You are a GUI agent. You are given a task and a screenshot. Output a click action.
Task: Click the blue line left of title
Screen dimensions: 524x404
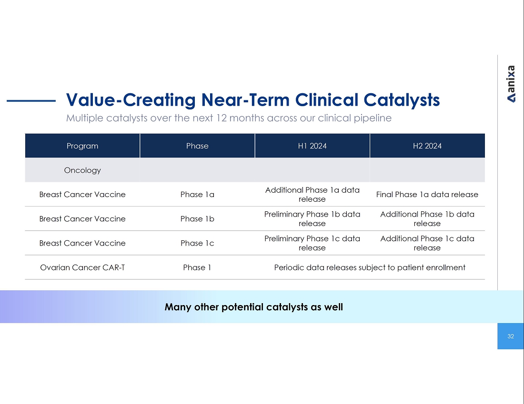pyautogui.click(x=31, y=101)
